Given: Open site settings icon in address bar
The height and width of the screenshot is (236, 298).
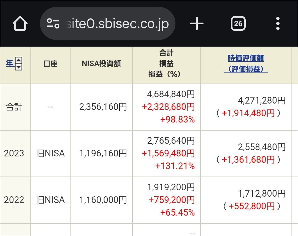Looking at the screenshot, I should 53,24.
